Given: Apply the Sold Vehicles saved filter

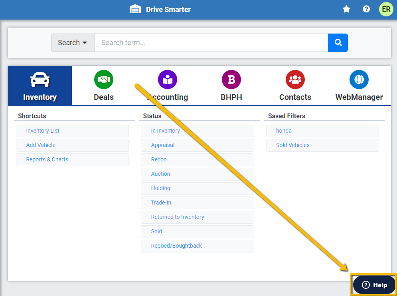Looking at the screenshot, I should click(x=322, y=145).
